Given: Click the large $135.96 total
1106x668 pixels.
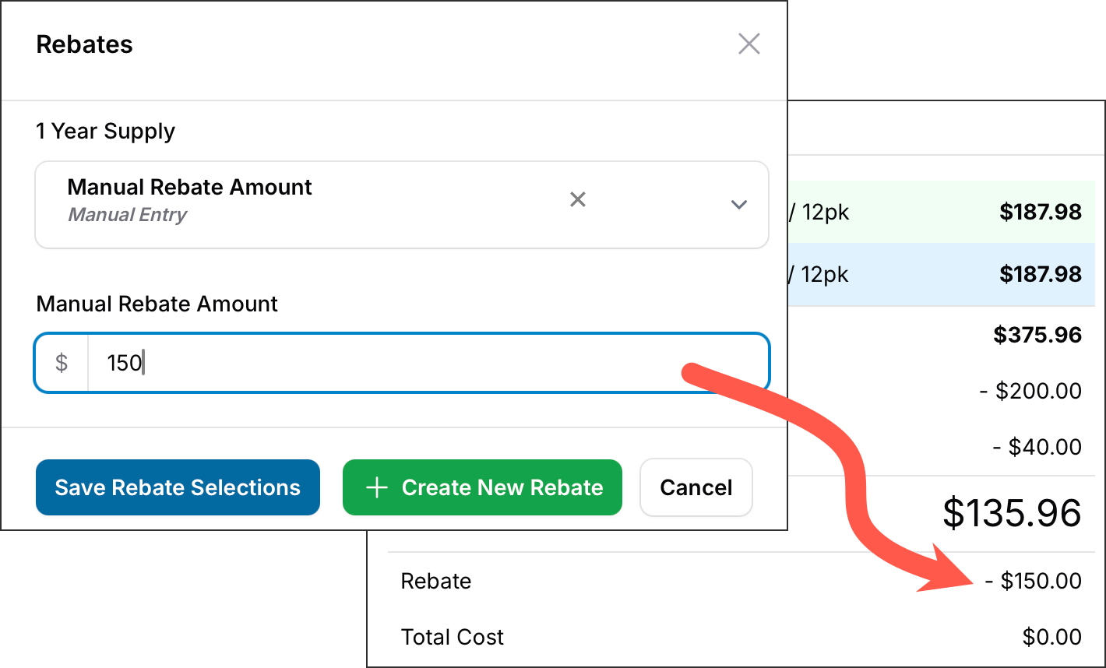Looking at the screenshot, I should (1011, 514).
